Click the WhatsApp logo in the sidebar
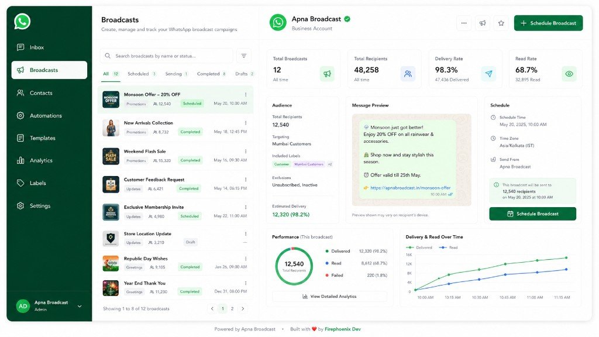Viewport: 599px width, 337px height. point(22,22)
